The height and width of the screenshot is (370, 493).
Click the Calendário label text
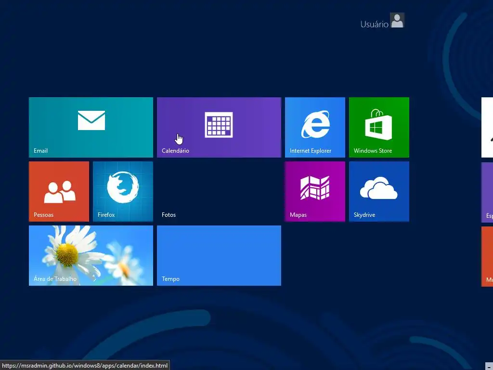point(175,151)
